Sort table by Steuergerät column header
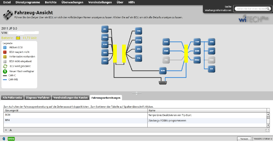The width and height of the screenshot is (273, 143). pyautogui.click(x=76, y=110)
